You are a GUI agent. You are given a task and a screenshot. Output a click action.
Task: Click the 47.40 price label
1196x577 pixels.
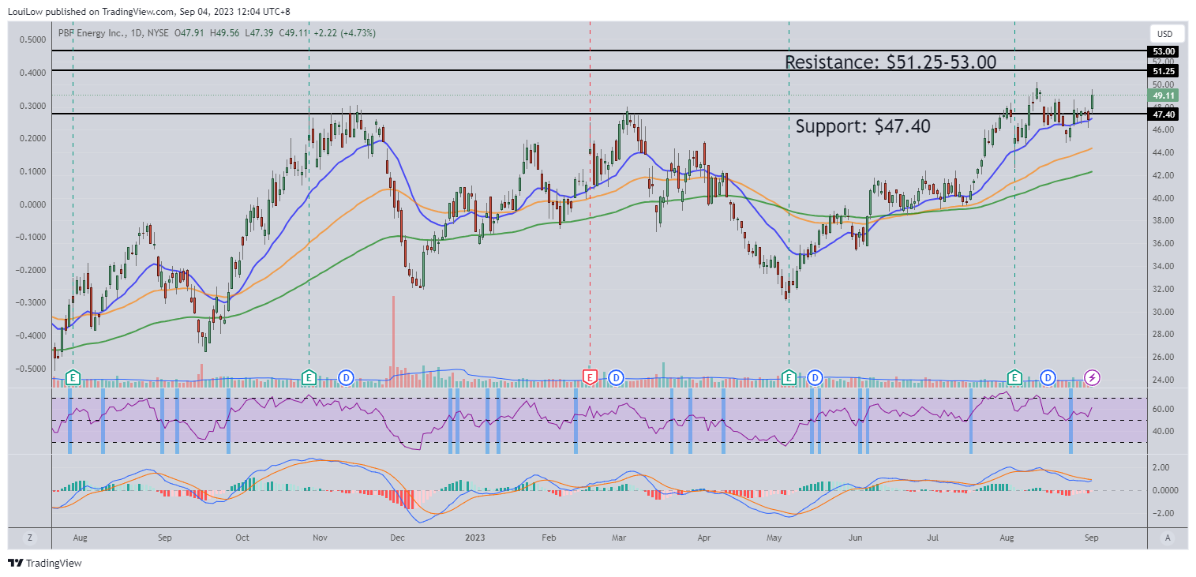[x=1164, y=114]
